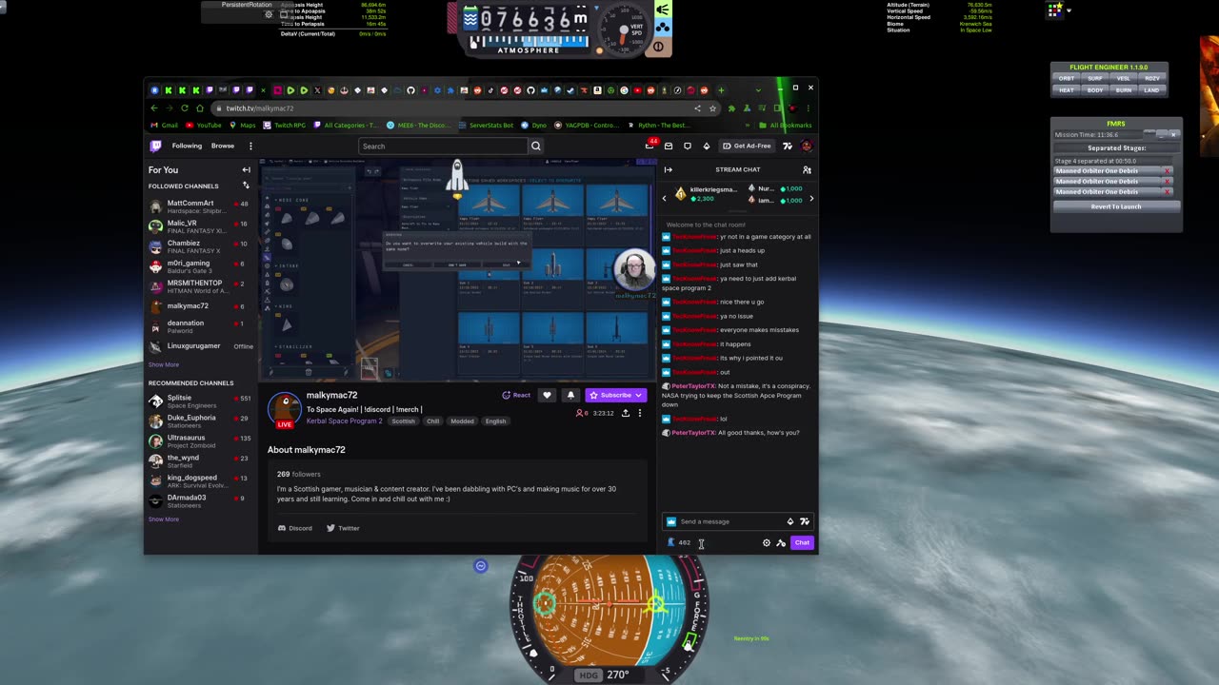This screenshot has width=1219, height=685.
Task: Open the YouTube bookmark
Action: tap(204, 125)
